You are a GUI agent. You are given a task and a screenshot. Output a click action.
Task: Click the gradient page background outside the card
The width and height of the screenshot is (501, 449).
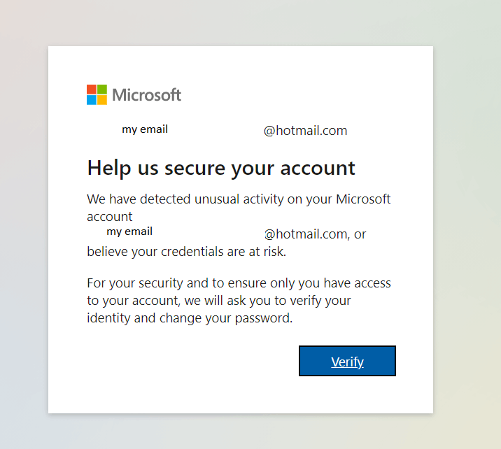467,224
